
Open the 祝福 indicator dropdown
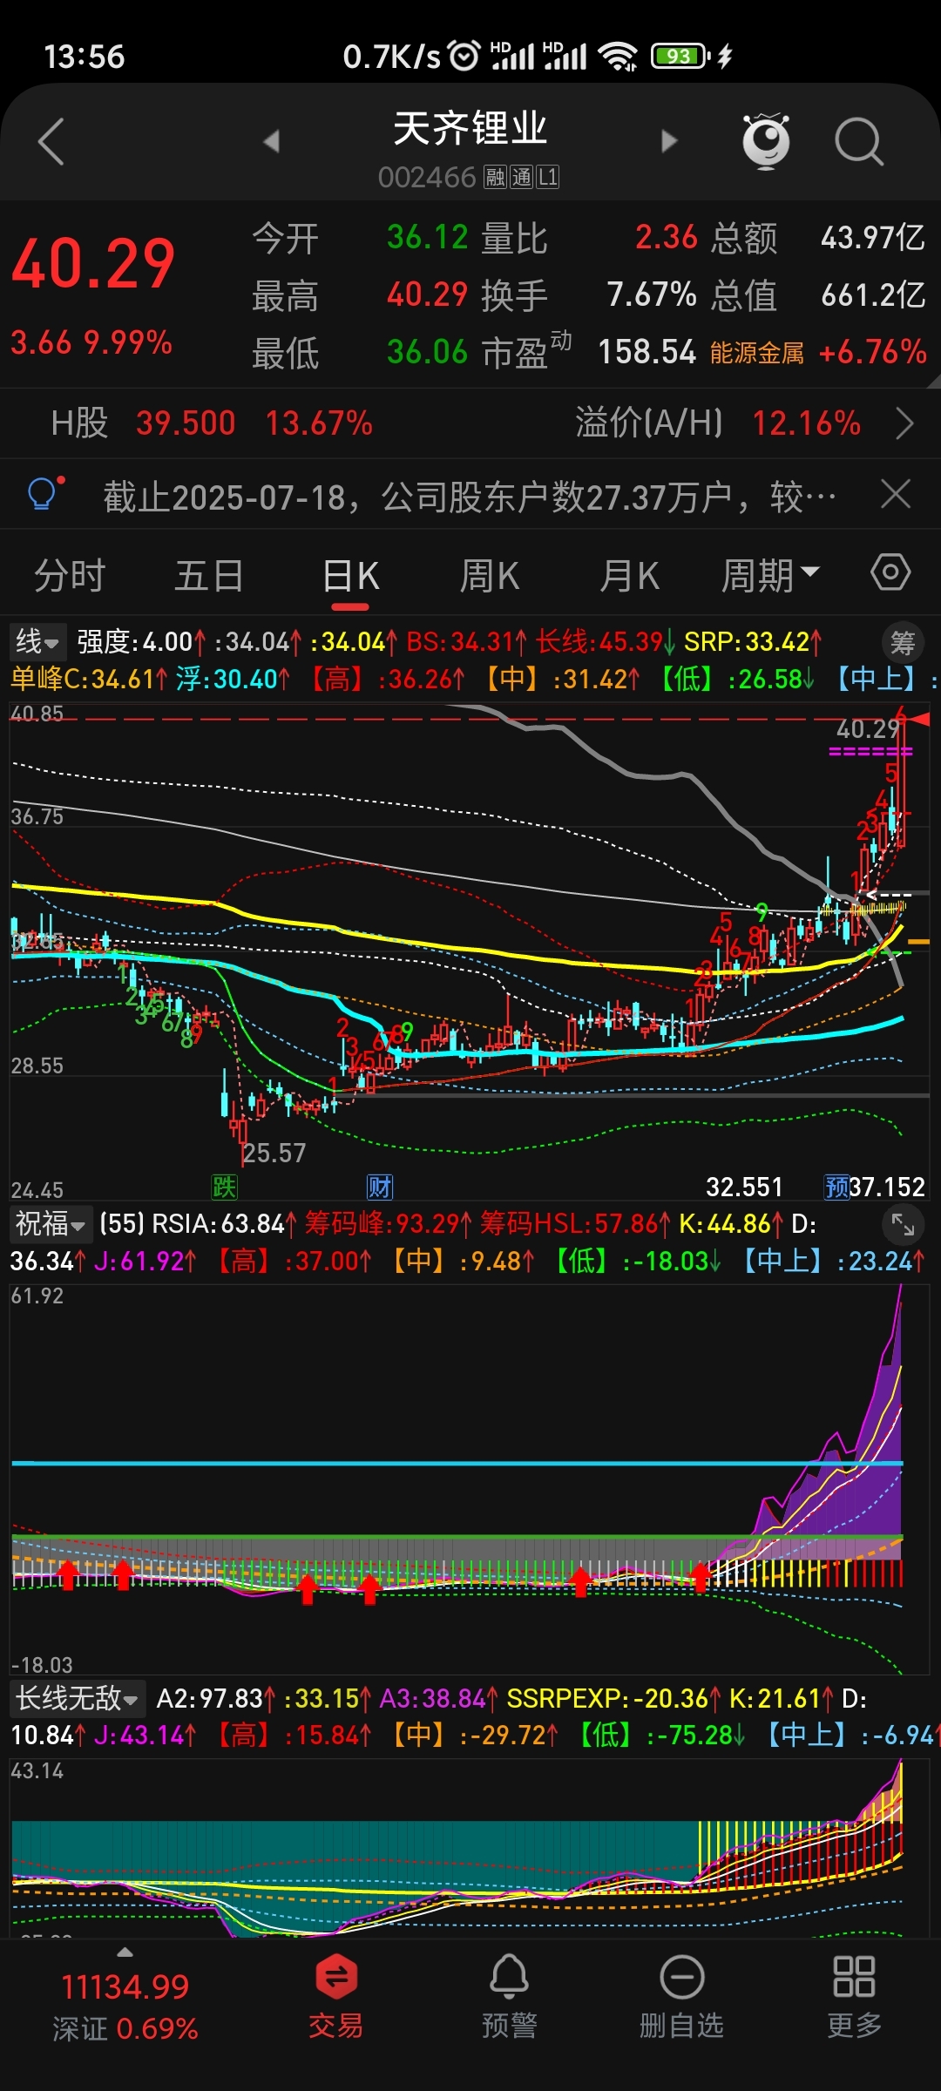point(51,1224)
